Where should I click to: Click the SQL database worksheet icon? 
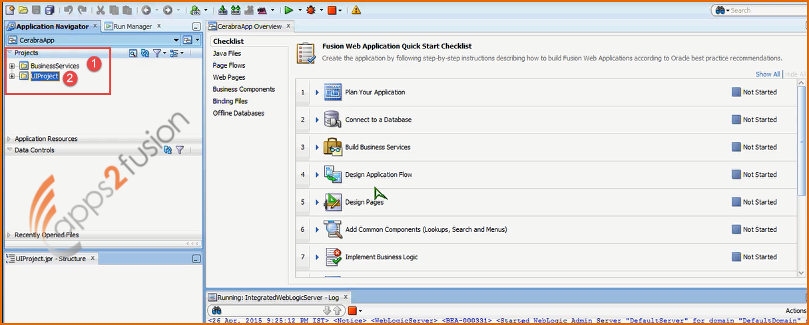click(194, 10)
